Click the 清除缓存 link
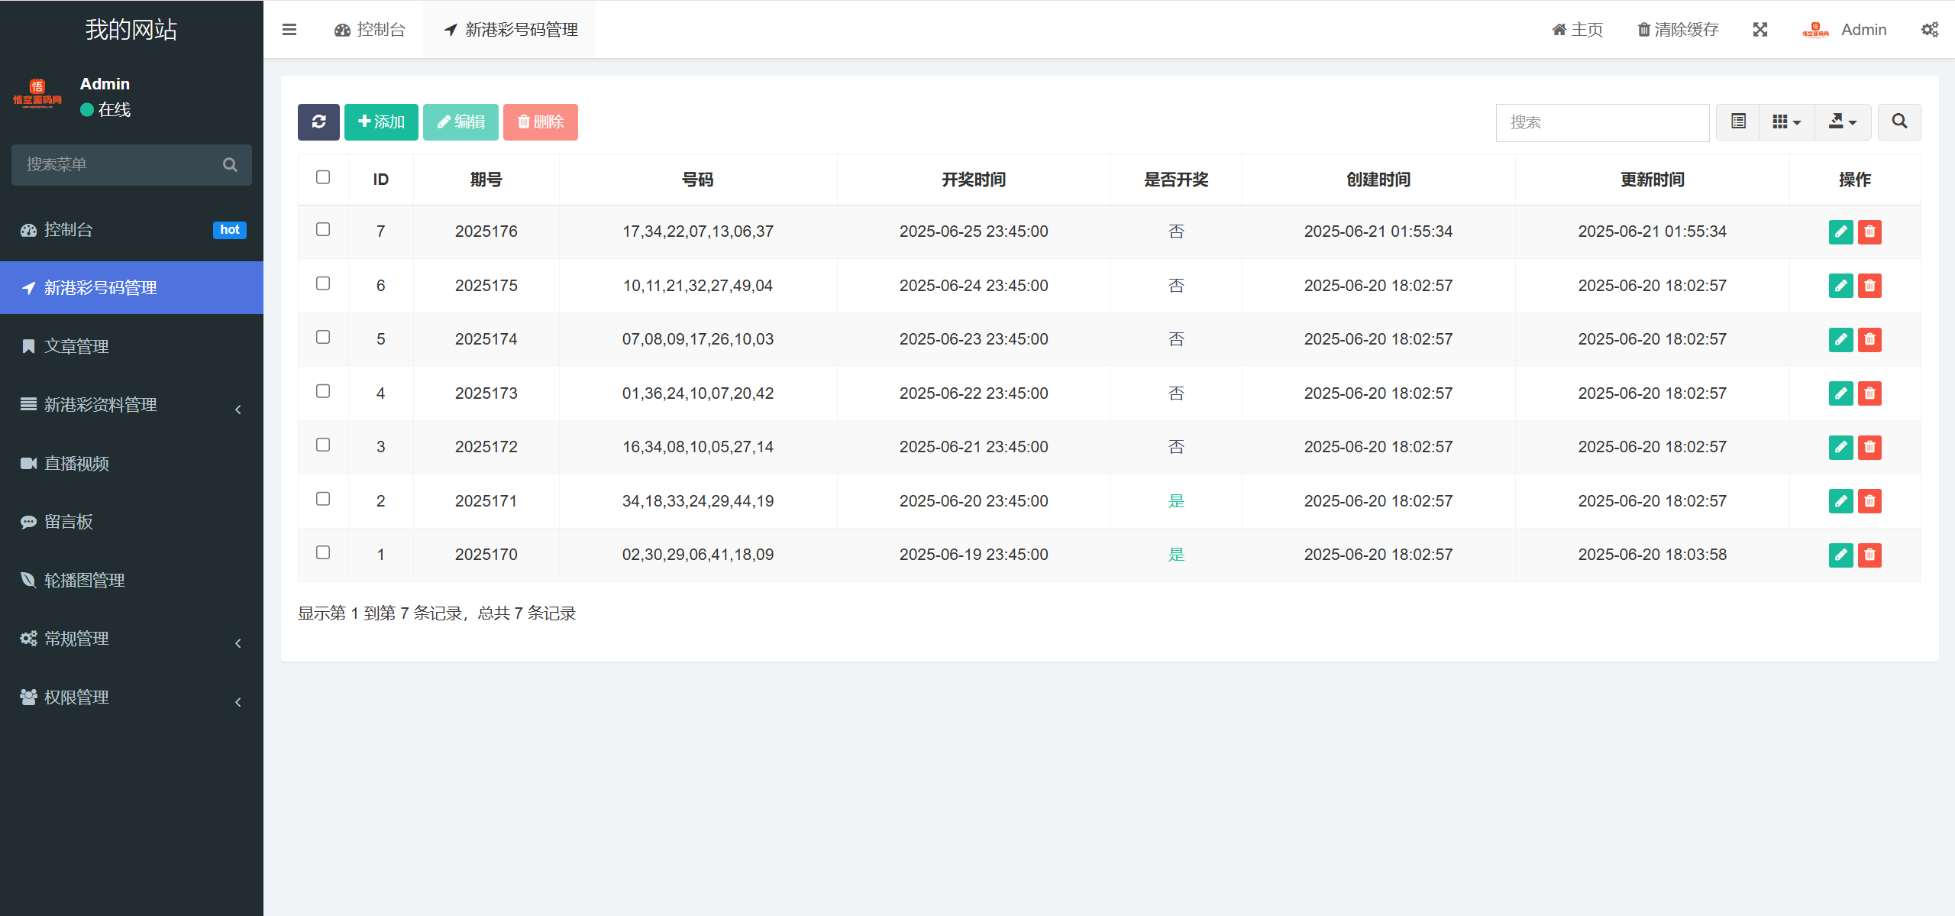 [x=1678, y=30]
